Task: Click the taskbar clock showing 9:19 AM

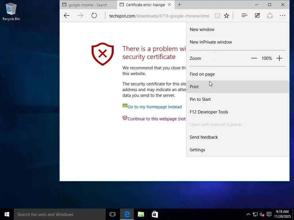Action: [x=283, y=214]
